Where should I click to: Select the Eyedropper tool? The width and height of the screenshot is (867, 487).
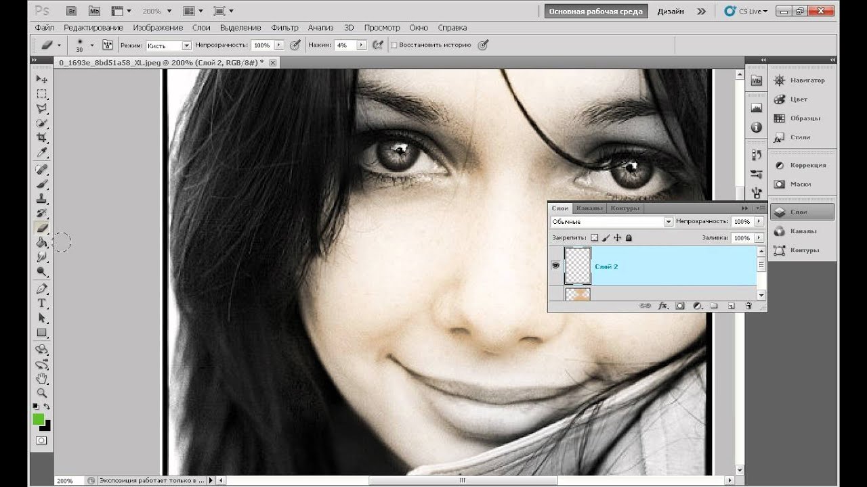tap(42, 153)
